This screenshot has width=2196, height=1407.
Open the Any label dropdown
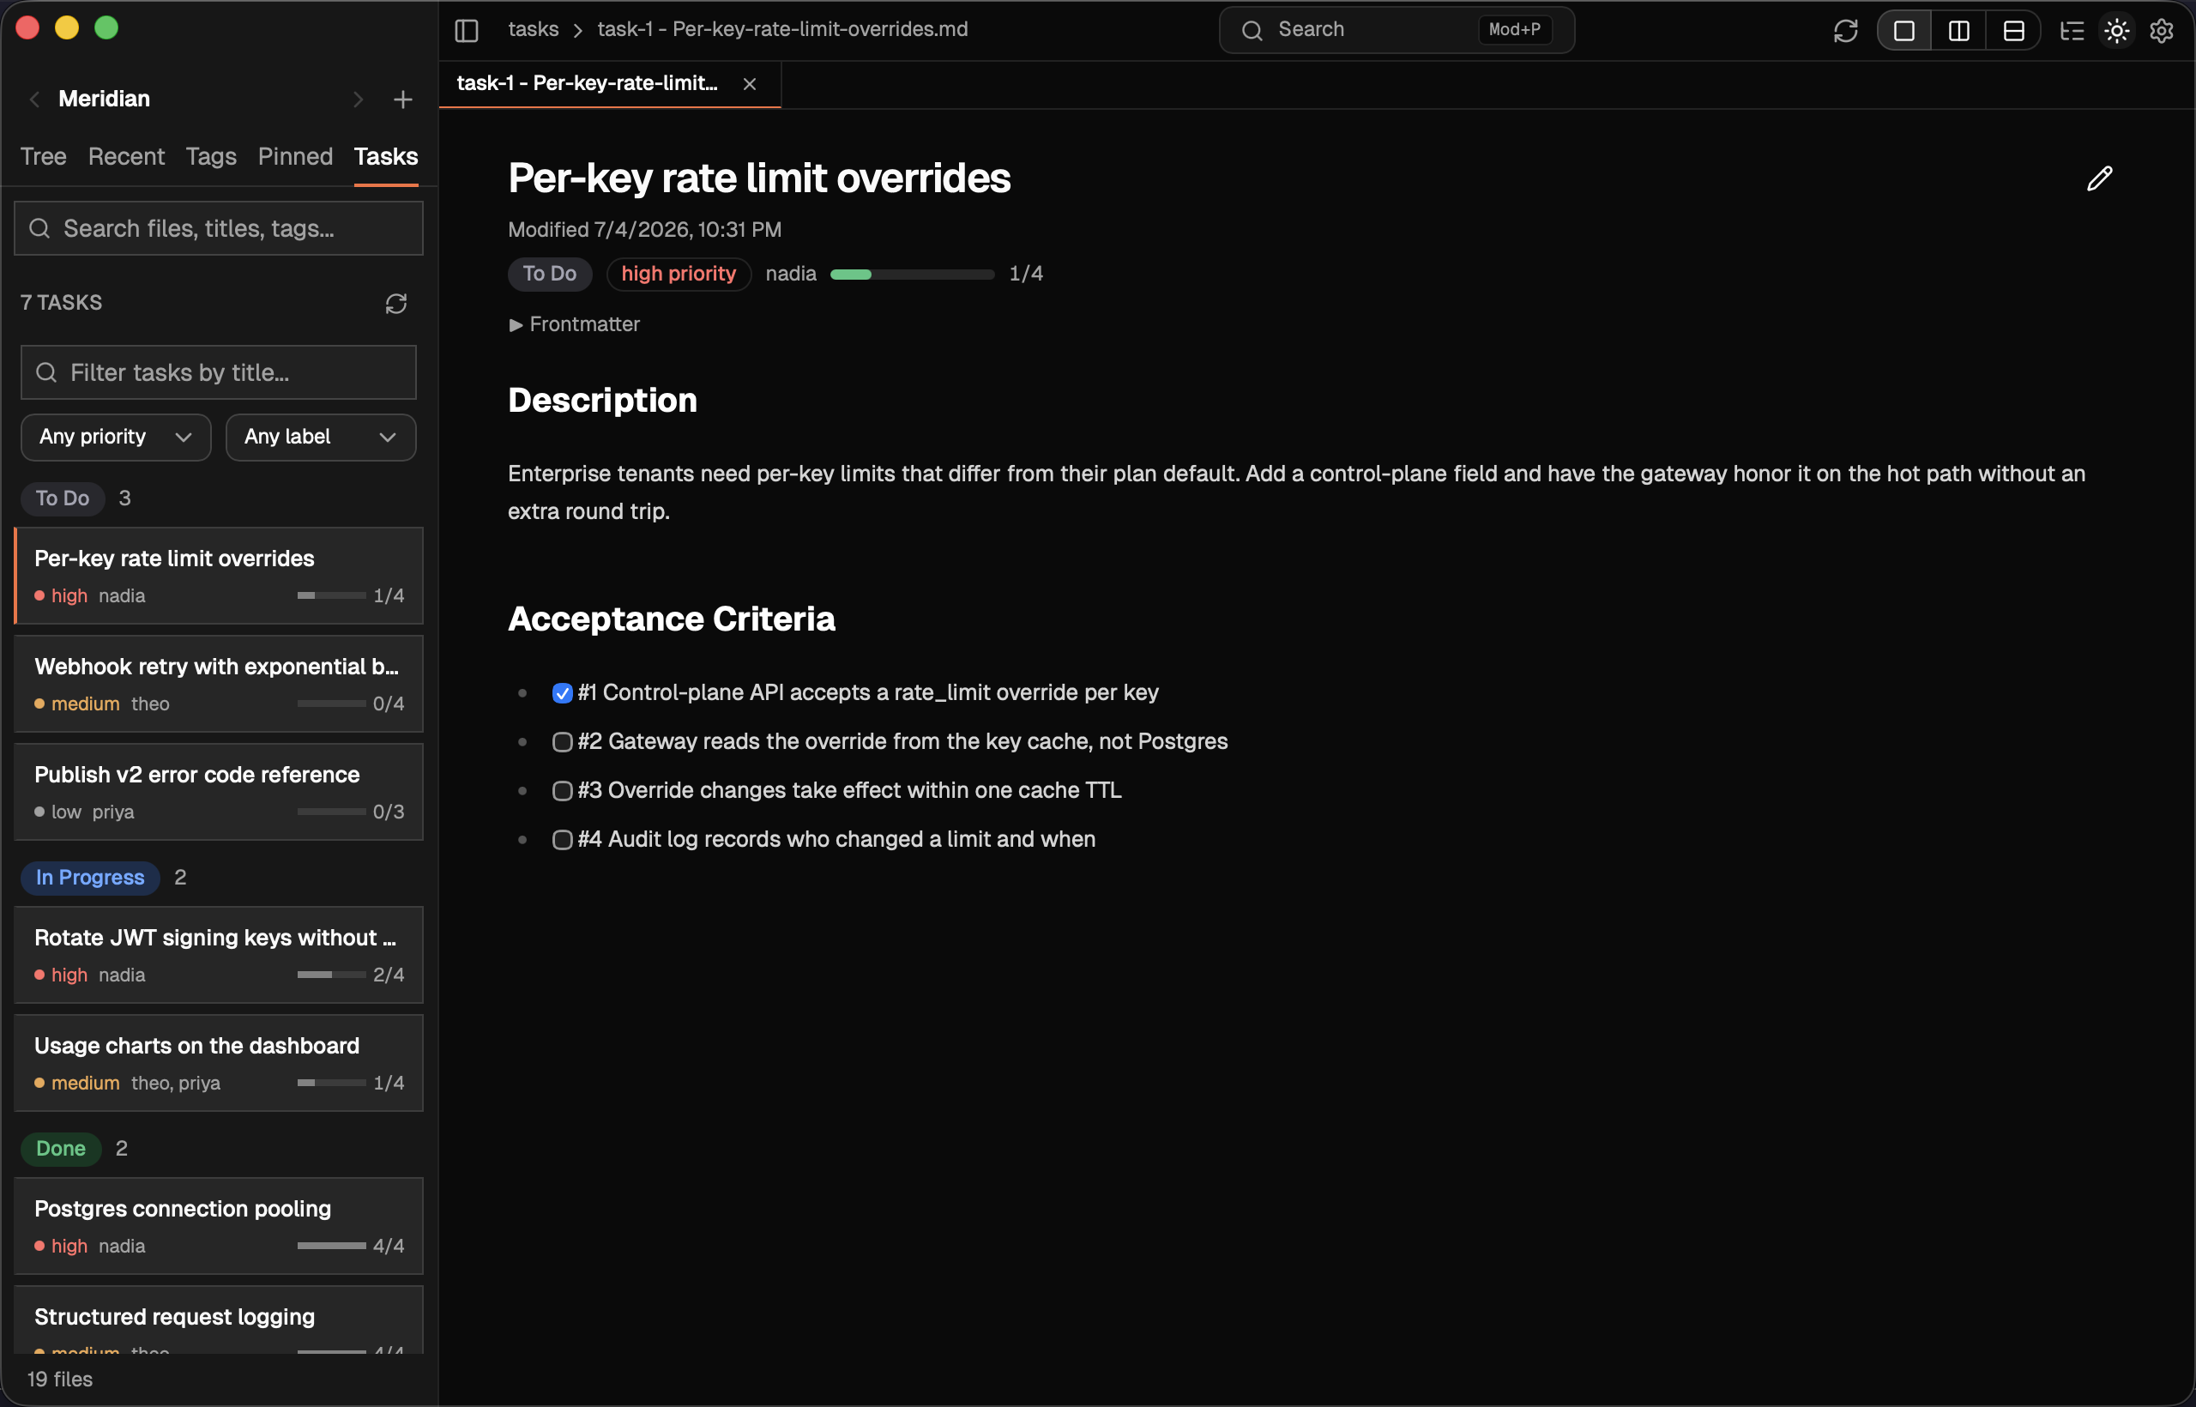(321, 437)
